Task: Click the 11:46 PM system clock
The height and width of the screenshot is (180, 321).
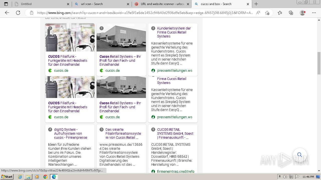Action: point(308,177)
